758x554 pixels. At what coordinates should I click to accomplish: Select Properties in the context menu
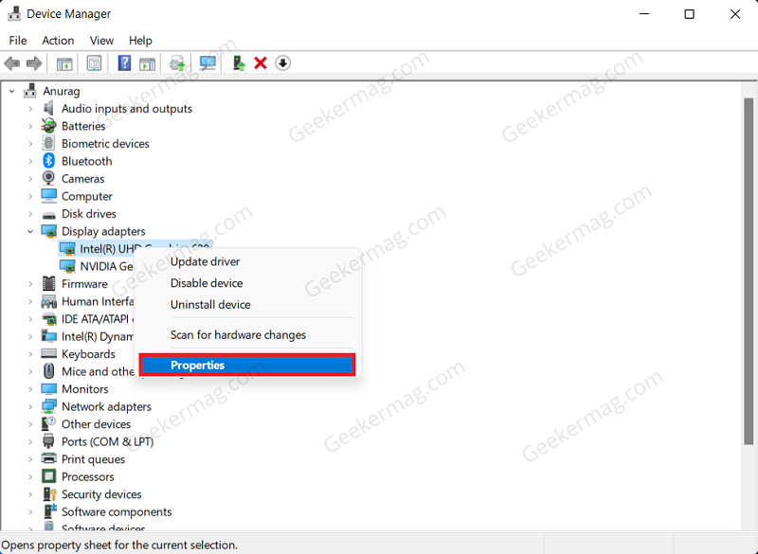247,365
